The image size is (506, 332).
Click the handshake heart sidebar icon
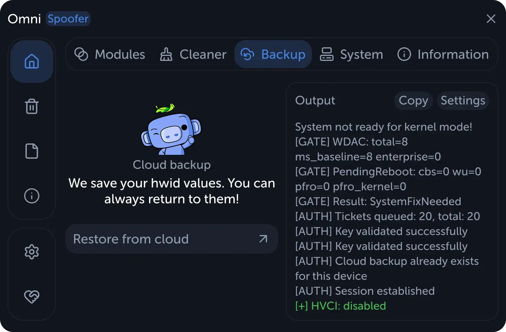pos(32,296)
